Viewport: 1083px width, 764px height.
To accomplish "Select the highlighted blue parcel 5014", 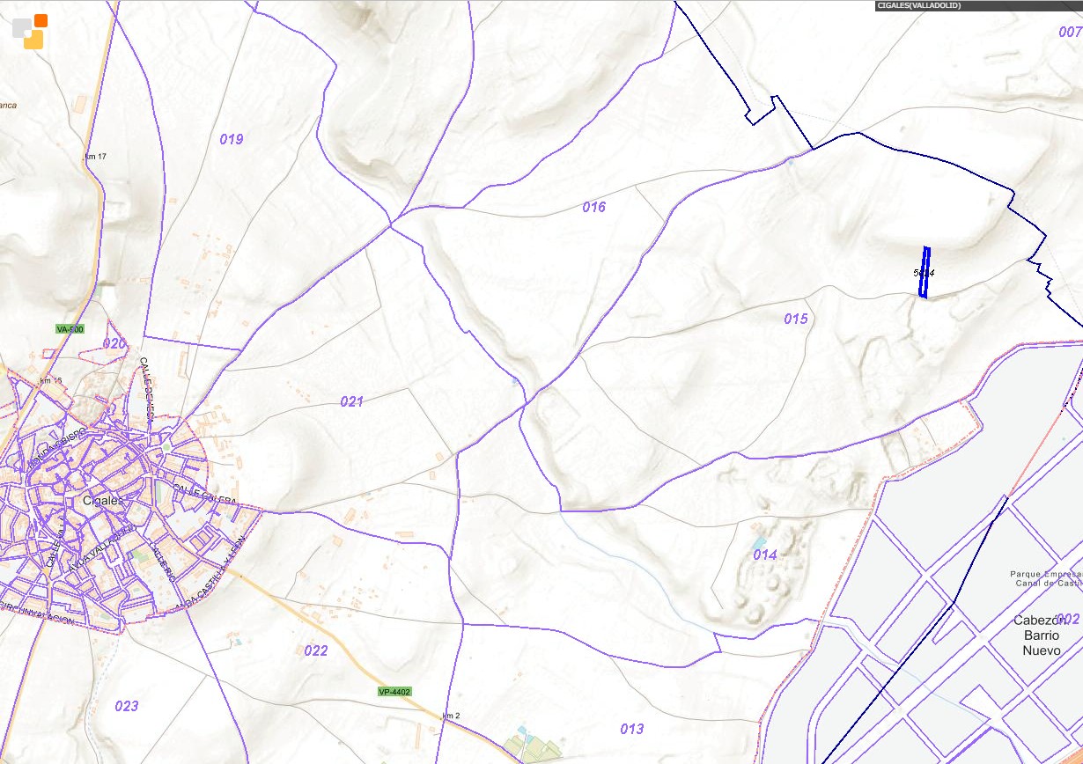I will pos(924,272).
